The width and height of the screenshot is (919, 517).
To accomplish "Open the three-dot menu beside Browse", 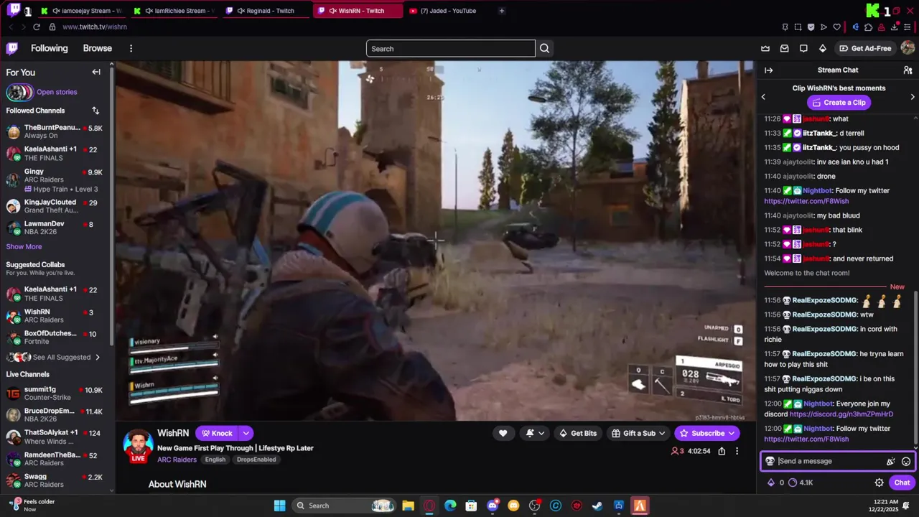I will click(x=131, y=48).
